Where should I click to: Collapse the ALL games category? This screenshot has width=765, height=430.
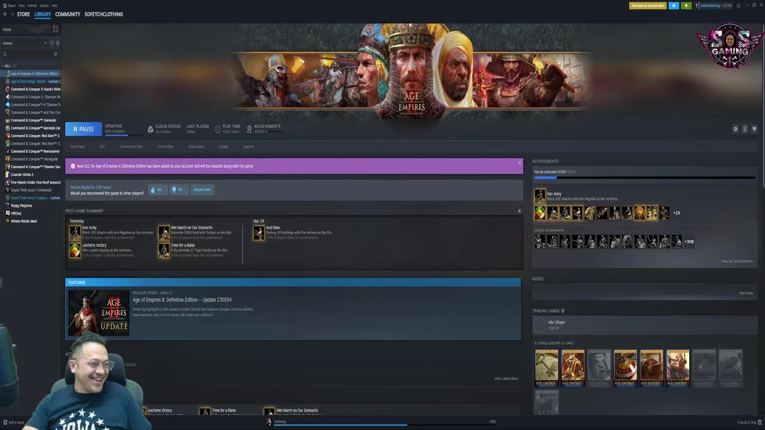click(2, 66)
